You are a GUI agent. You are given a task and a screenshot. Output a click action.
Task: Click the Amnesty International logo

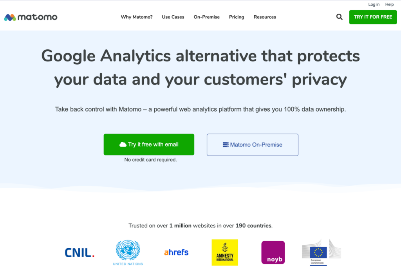click(x=225, y=253)
